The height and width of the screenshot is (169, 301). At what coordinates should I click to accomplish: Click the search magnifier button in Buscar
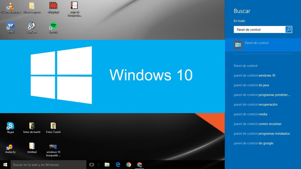(289, 30)
